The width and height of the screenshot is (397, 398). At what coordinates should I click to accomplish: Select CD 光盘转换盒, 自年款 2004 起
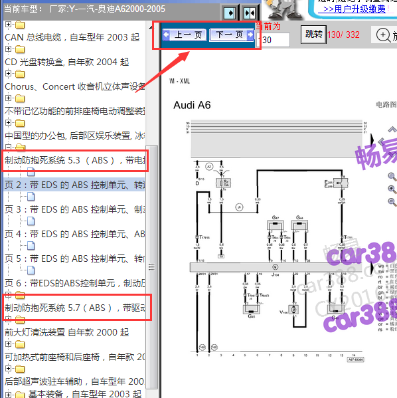coord(67,62)
